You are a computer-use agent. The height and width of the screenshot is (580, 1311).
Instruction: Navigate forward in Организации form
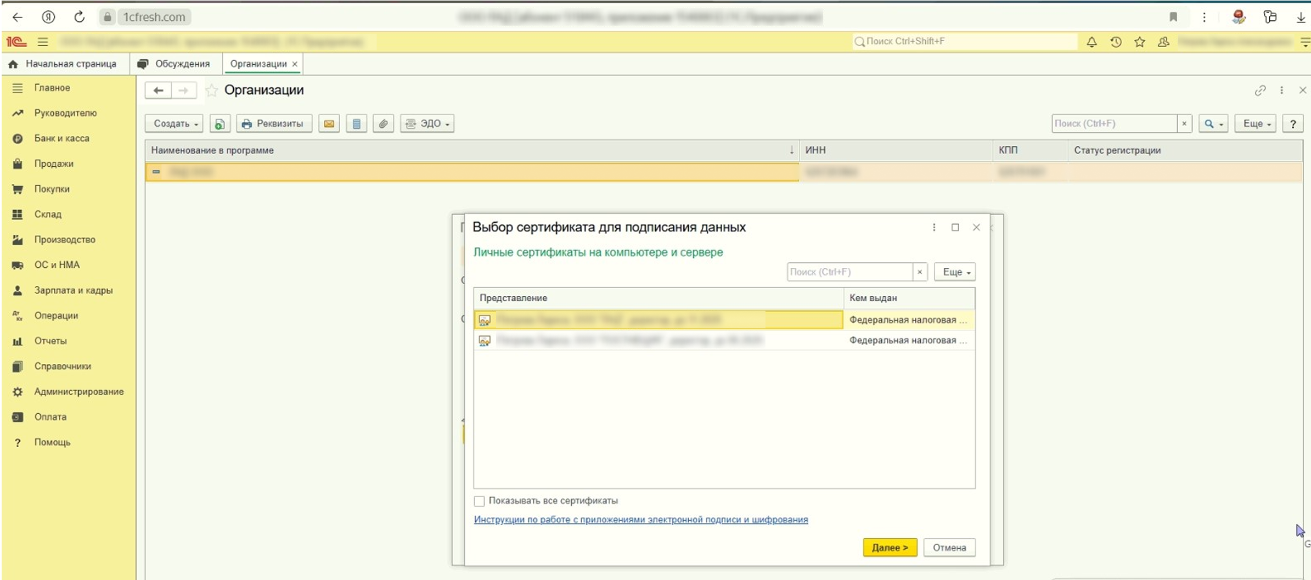184,91
